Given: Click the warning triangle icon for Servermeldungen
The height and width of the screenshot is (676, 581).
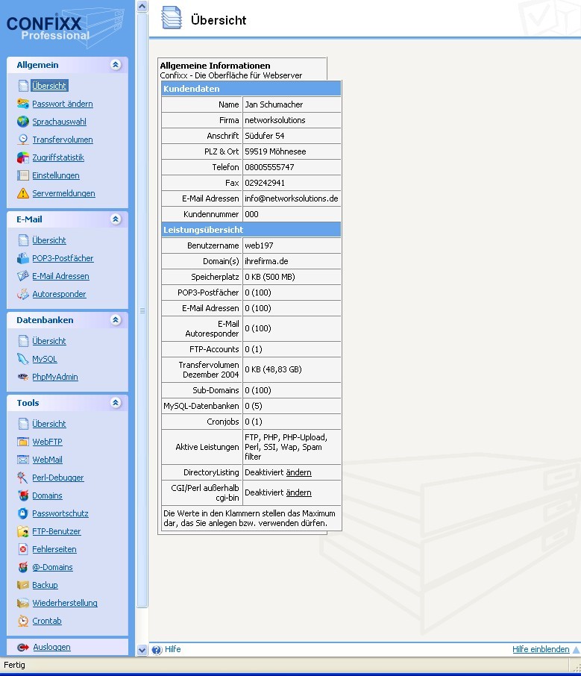Looking at the screenshot, I should click(23, 193).
